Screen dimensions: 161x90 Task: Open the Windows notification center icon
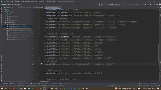[158, 88]
